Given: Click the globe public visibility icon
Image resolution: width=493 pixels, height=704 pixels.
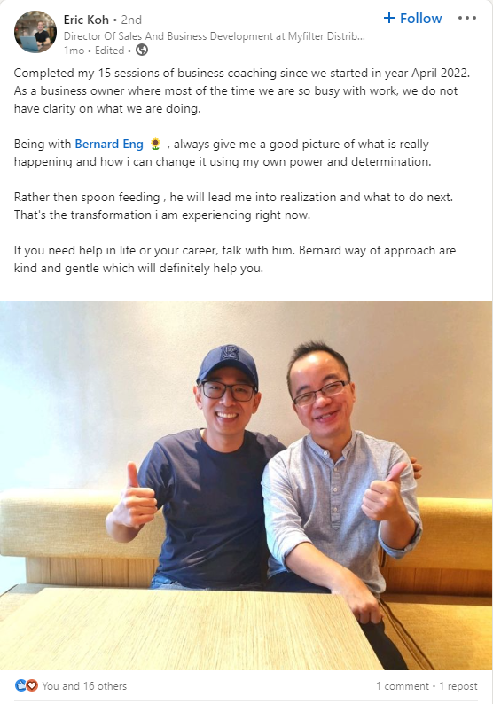Looking at the screenshot, I should [x=142, y=50].
